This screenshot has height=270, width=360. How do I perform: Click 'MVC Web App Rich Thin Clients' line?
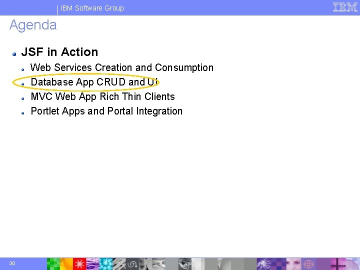tap(102, 96)
